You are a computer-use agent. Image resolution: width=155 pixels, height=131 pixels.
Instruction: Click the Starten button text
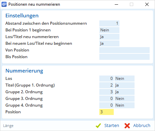point(112,126)
